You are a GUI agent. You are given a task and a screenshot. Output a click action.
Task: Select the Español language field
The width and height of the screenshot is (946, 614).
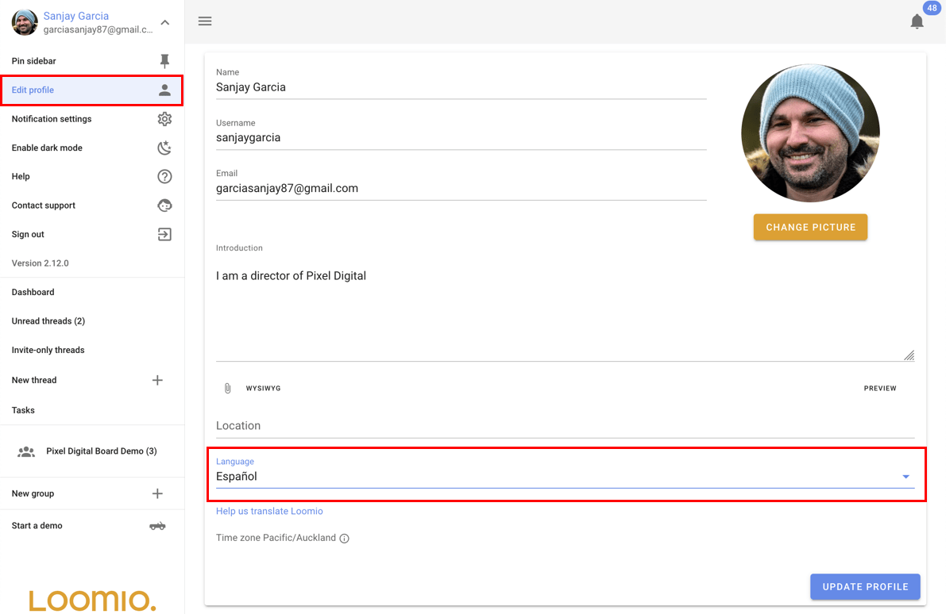click(x=566, y=474)
